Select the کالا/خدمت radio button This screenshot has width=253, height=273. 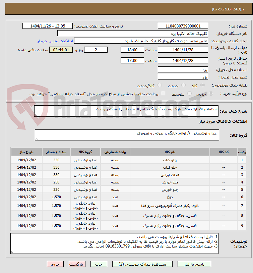coord(160,85)
